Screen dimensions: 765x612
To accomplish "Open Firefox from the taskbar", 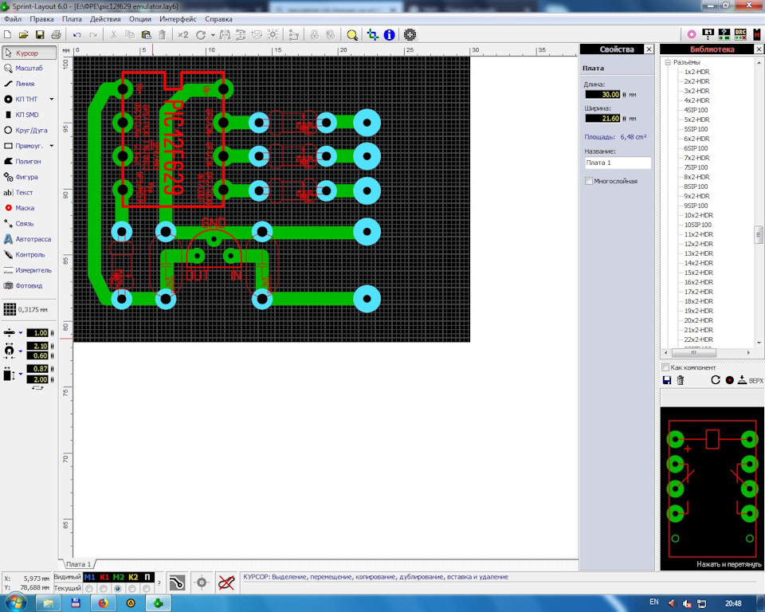I will click(x=104, y=603).
